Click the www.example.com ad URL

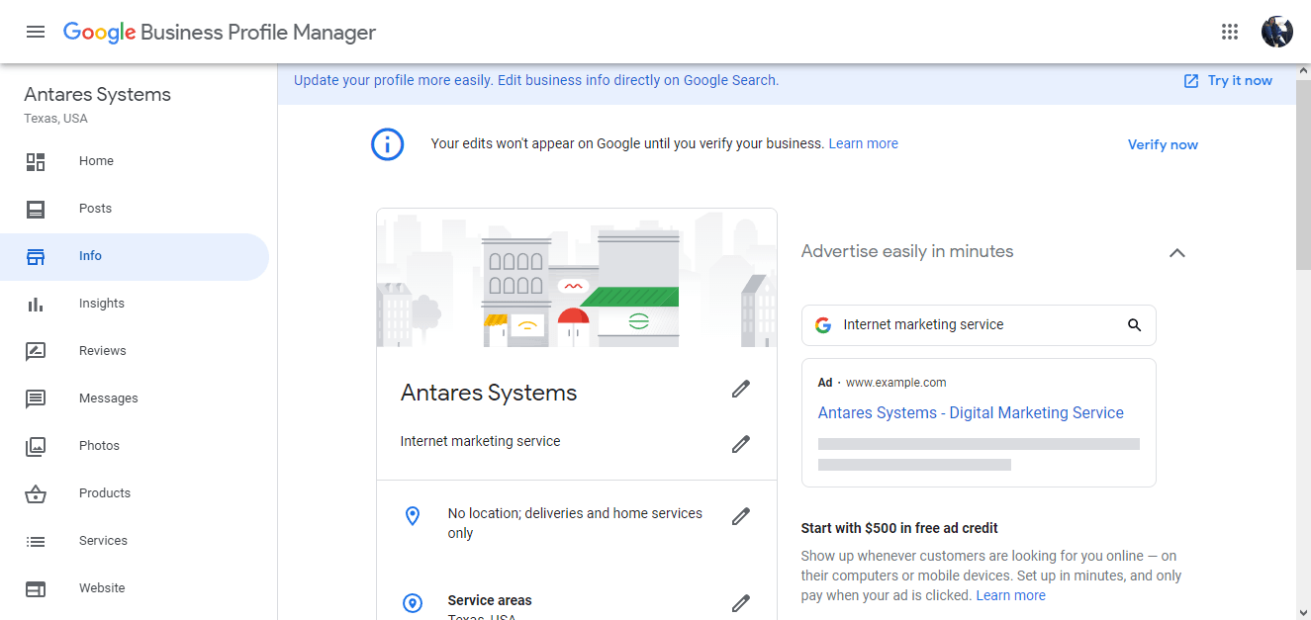[x=896, y=383]
